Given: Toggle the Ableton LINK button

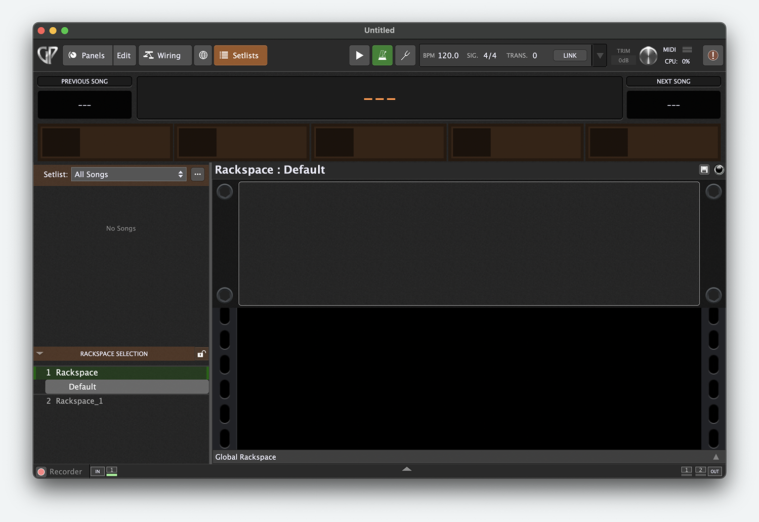Looking at the screenshot, I should tap(570, 56).
